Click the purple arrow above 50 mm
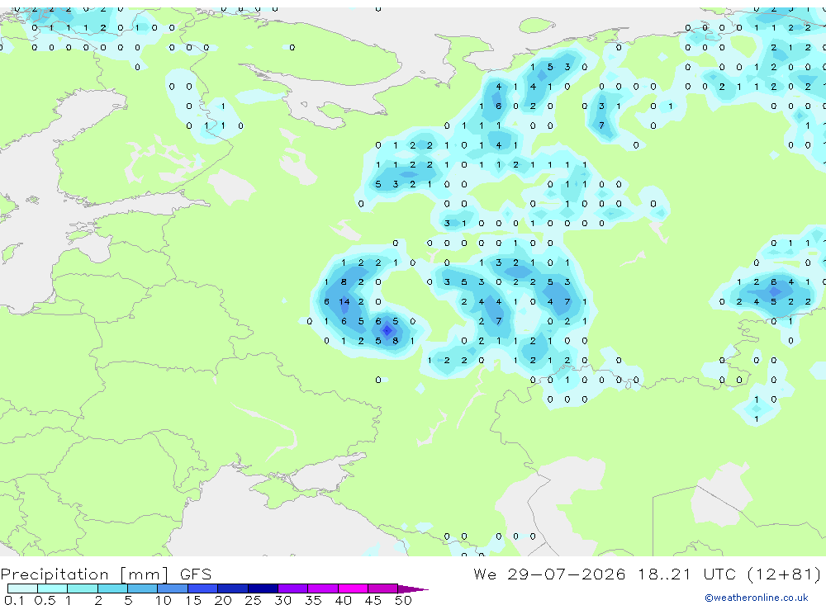 [x=412, y=588]
